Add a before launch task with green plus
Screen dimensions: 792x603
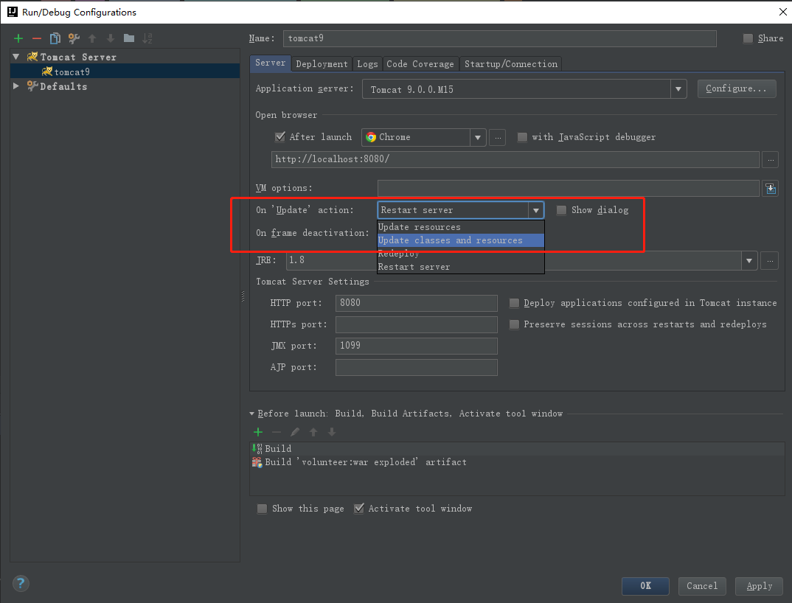[258, 432]
